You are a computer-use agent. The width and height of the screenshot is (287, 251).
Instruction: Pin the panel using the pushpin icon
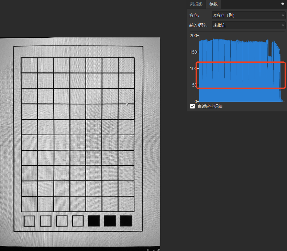point(283,4)
